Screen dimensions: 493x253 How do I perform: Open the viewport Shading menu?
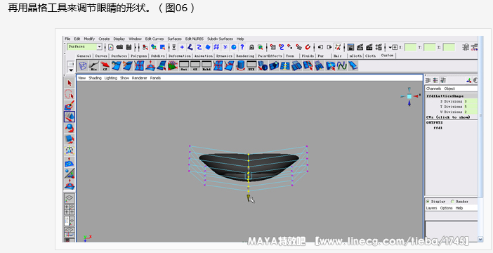tap(95, 78)
